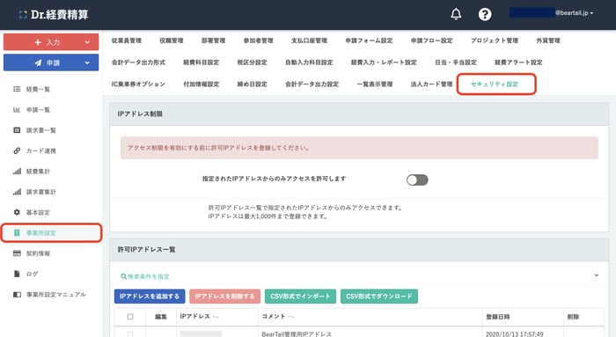The image size is (616, 337).
Task: Click the chart icon beside 申請一覧
Action: tap(17, 110)
